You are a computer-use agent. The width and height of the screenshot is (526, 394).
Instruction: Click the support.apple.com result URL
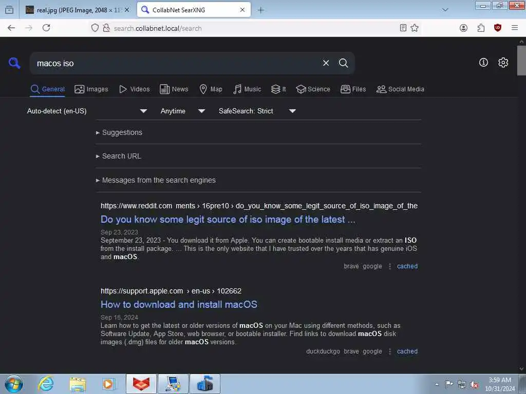(x=171, y=291)
